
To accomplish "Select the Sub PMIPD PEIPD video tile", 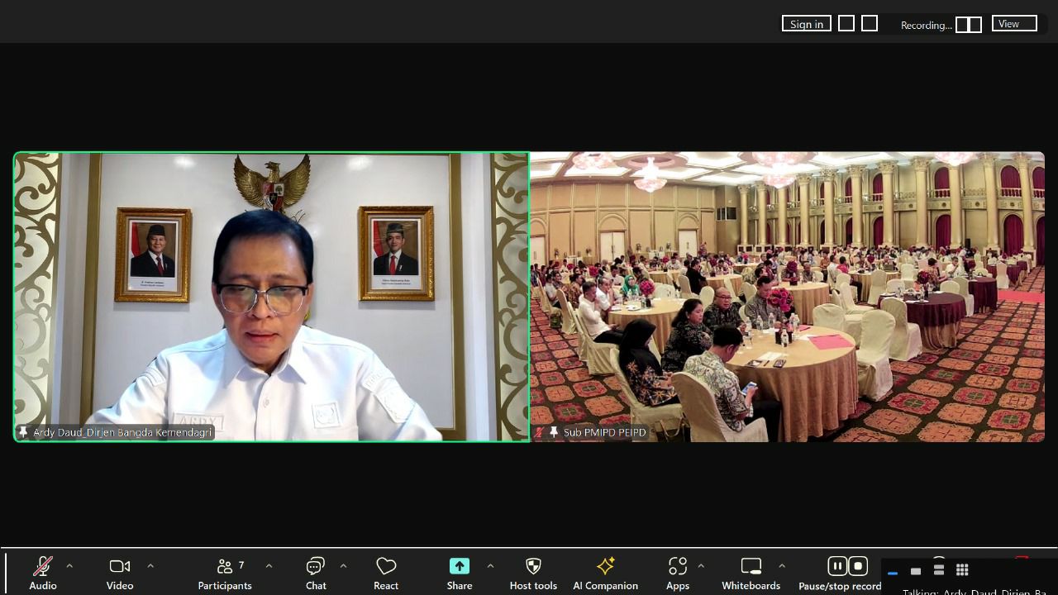I will [787, 297].
